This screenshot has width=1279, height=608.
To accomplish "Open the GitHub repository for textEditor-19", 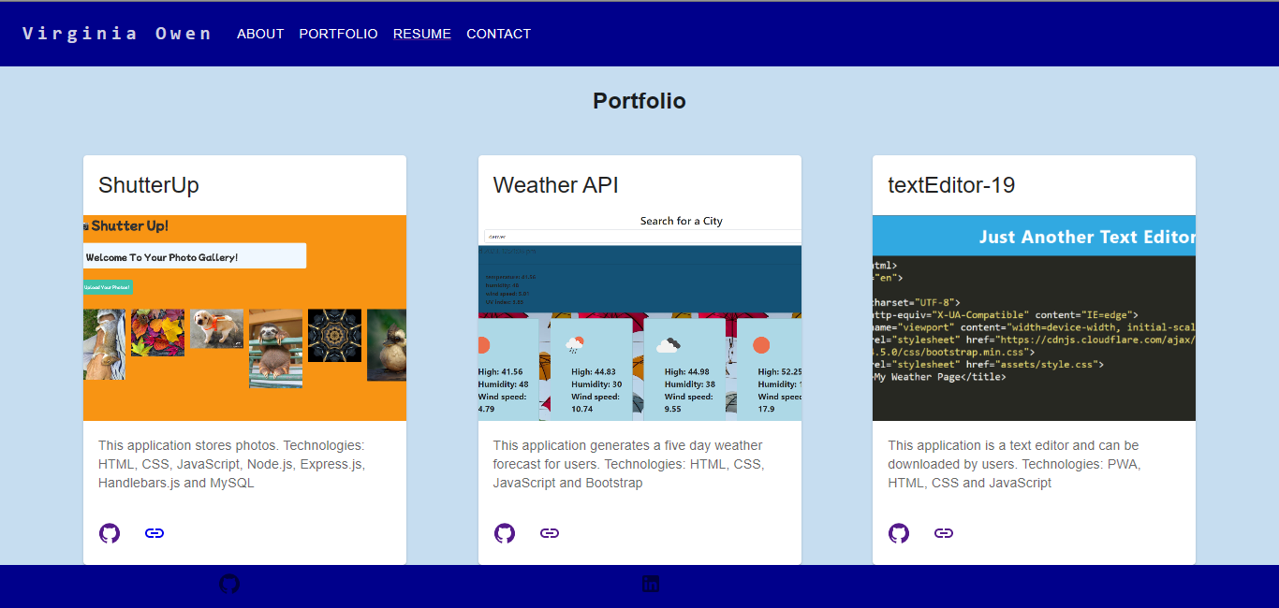I will tap(899, 532).
